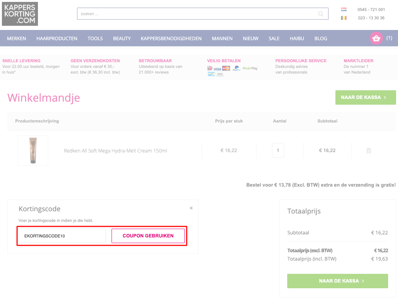Open the shopping basket icon in header
398x300 pixels.
point(376,38)
